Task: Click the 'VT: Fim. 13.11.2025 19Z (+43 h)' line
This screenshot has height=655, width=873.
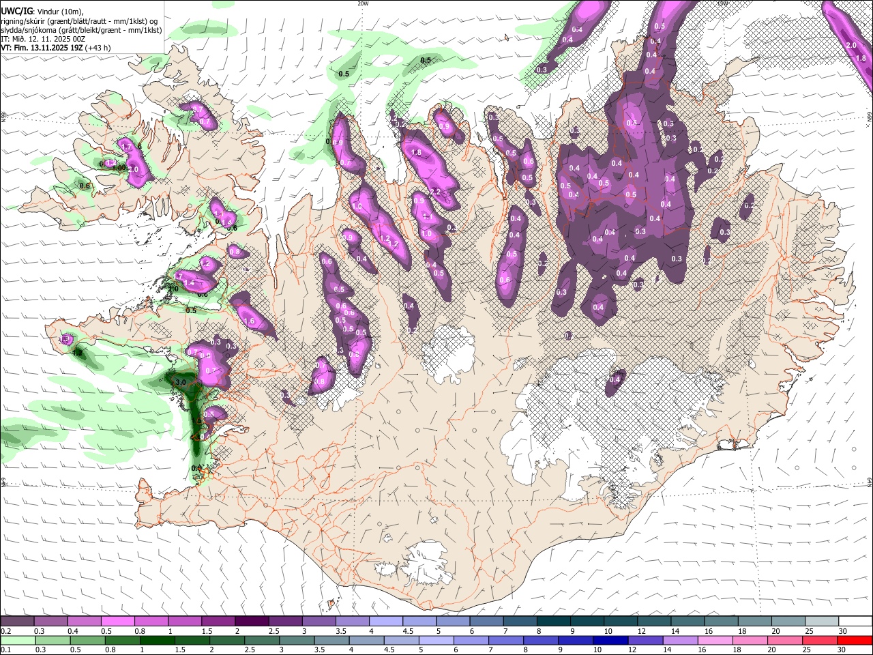Action: (x=56, y=48)
